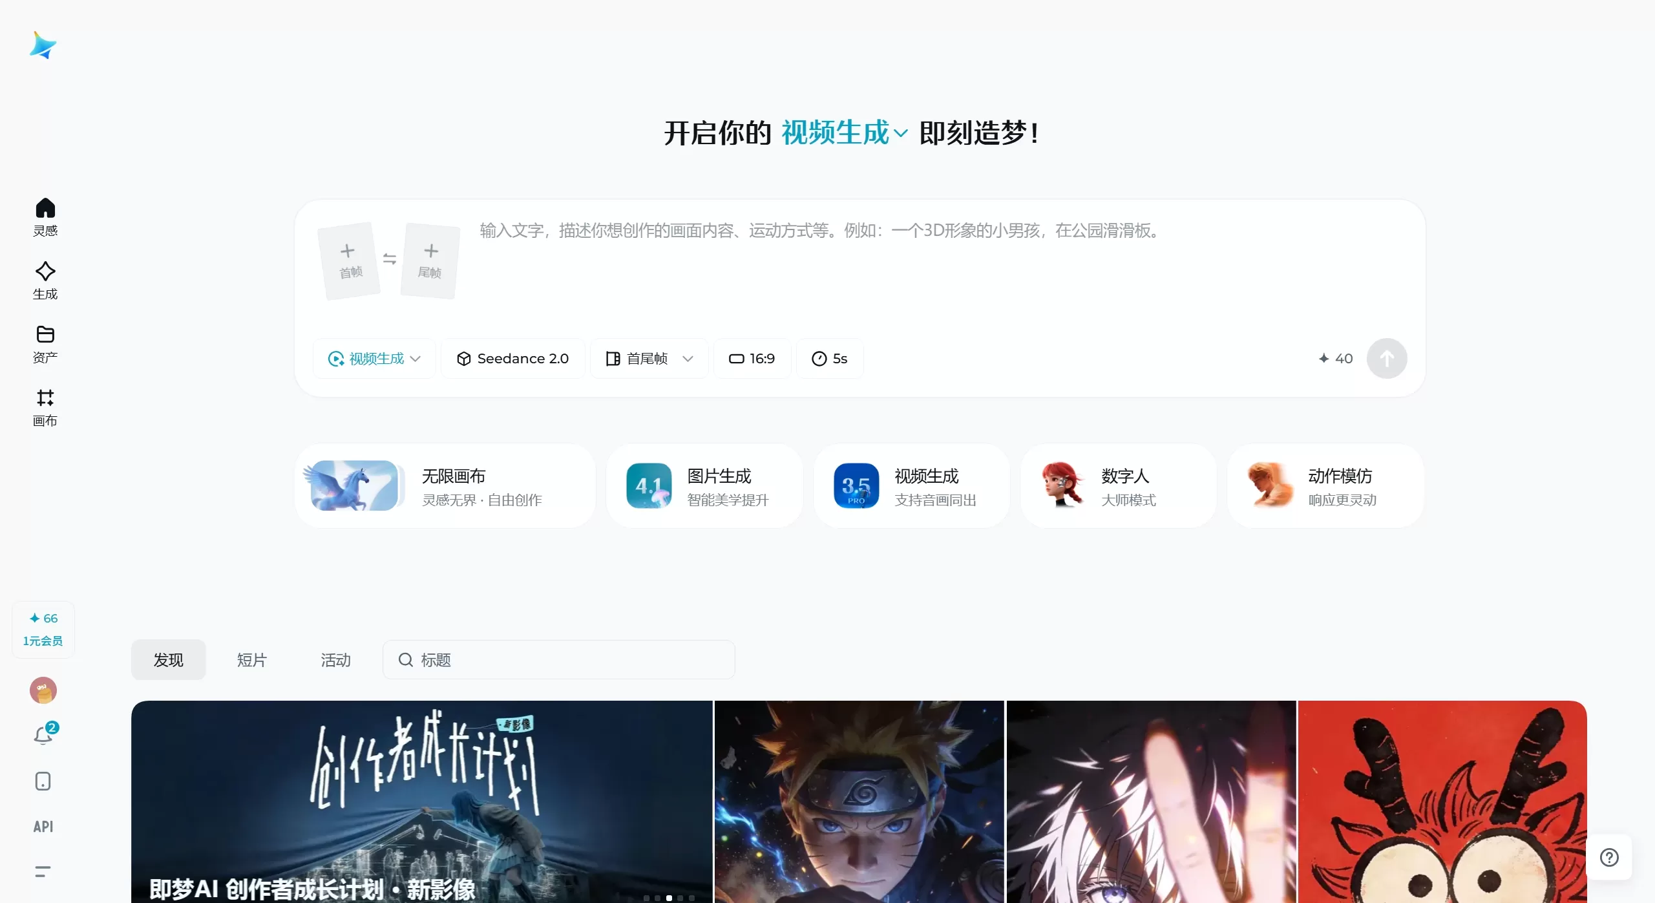
Task: Change the 16:9 aspect ratio
Action: coord(752,358)
